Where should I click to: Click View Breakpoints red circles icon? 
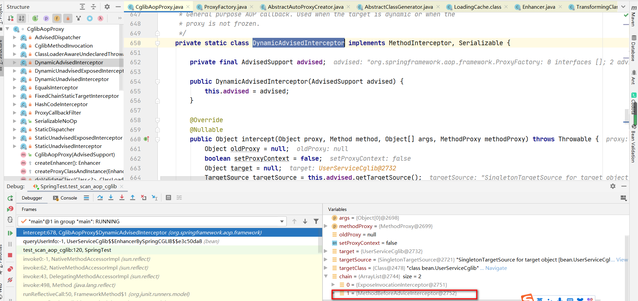(x=10, y=269)
